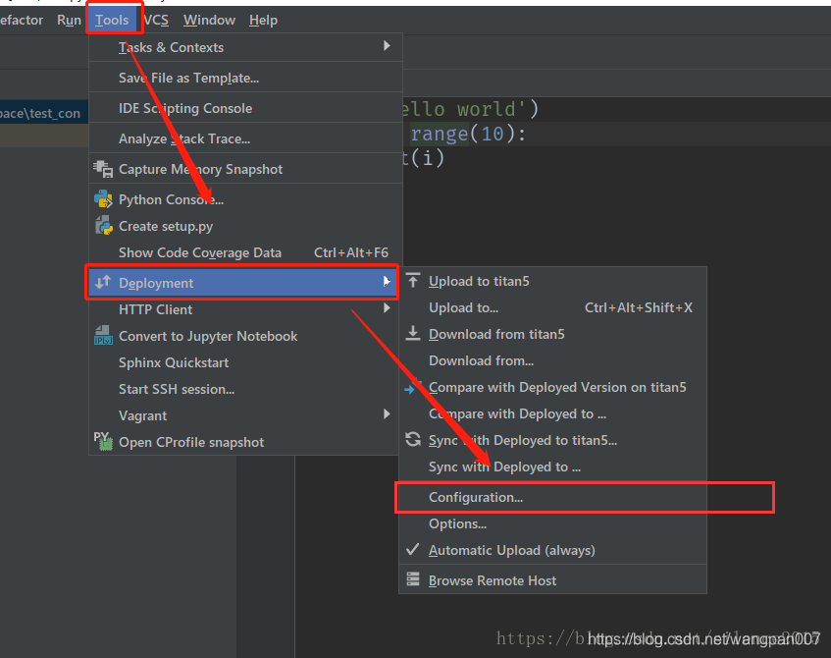The width and height of the screenshot is (831, 658).
Task: Choose Browse Remote Host
Action: pos(552,580)
